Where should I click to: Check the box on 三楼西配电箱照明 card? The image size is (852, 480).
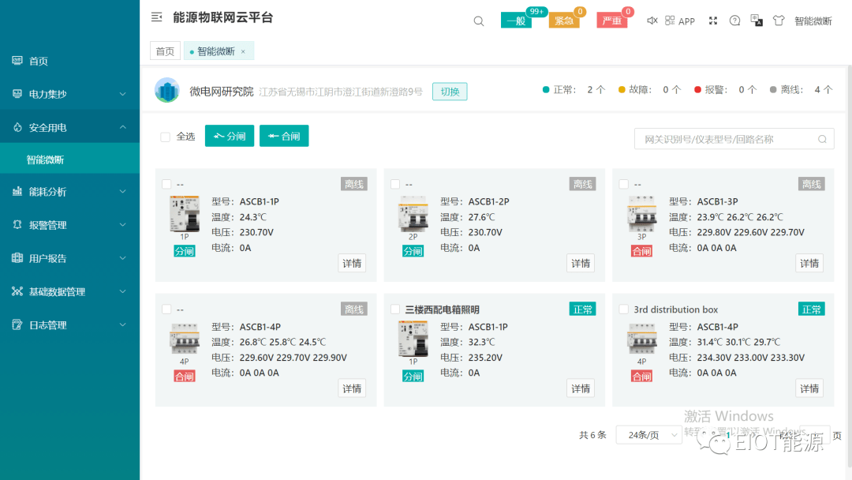click(395, 309)
